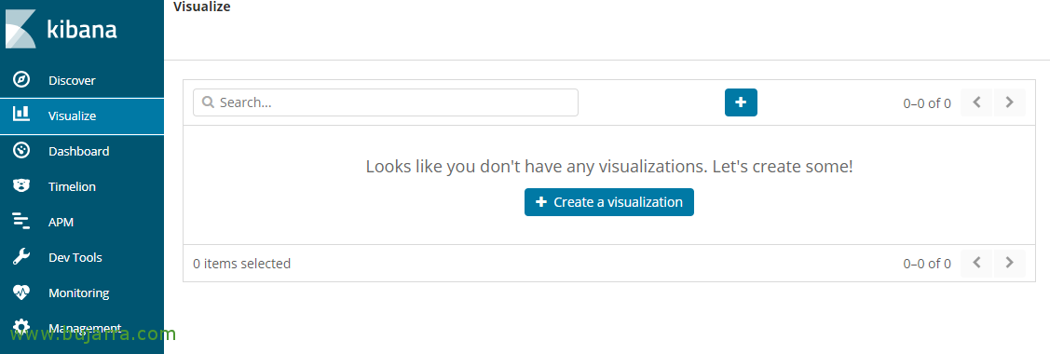Click the Create a visualization button
The image size is (1050, 354).
click(x=608, y=202)
